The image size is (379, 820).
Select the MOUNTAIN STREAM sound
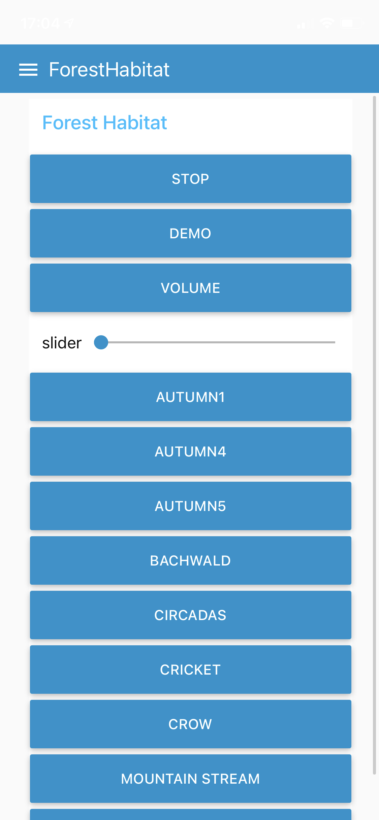pos(191,779)
